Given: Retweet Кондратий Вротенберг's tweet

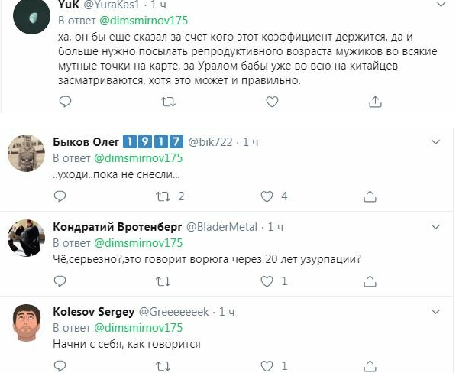Looking at the screenshot, I should coord(163,281).
